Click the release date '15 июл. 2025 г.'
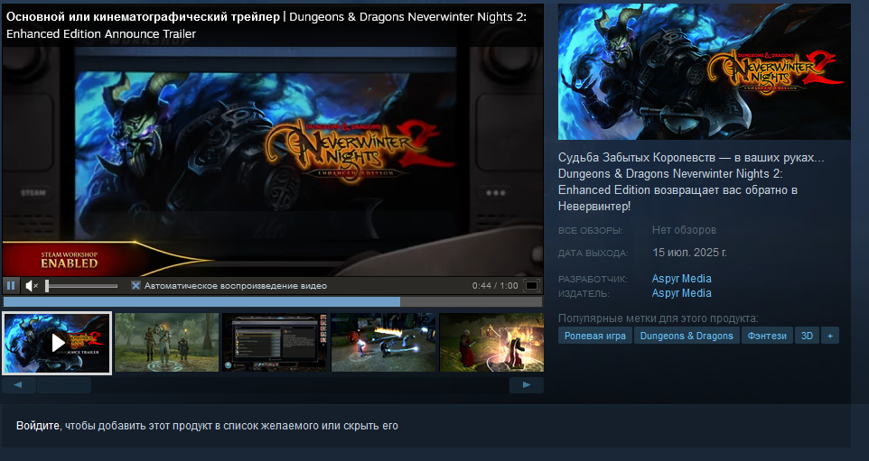The height and width of the screenshot is (461, 869). tap(689, 253)
